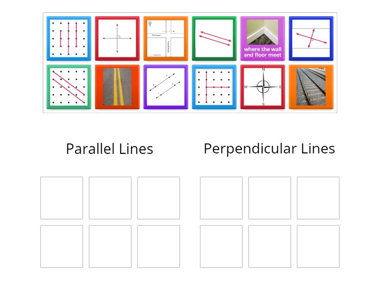This screenshot has width=380, height=285.
Task: Select the center empty box under Perpendicular Lines
Action: 269,246
